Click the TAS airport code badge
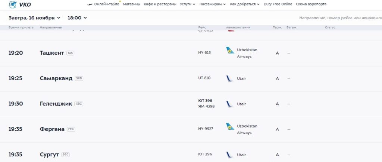Screen dimensions: 382x162 point(70,53)
